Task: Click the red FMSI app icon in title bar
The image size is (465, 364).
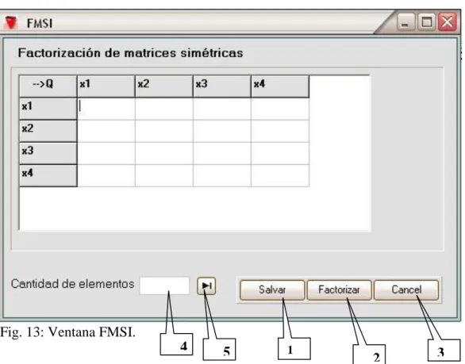Action: pos(11,23)
